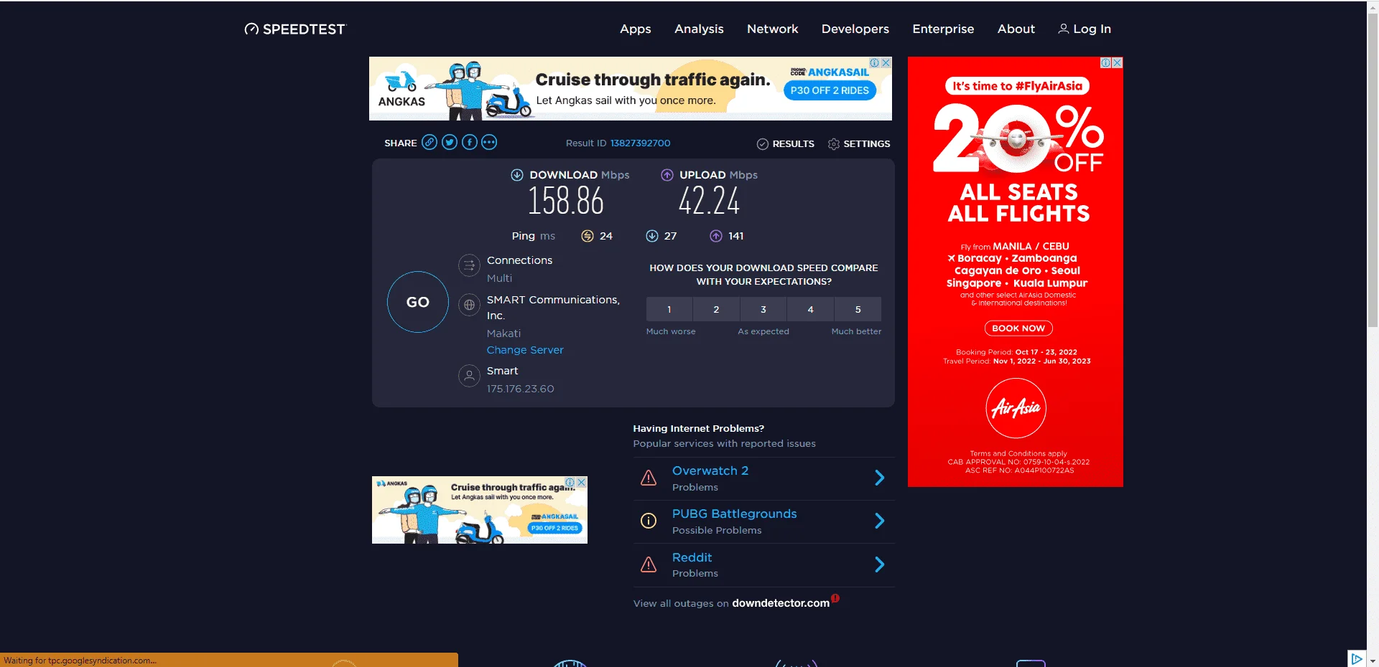
Task: Click P30 OFF 2 RIDES button
Action: point(830,90)
